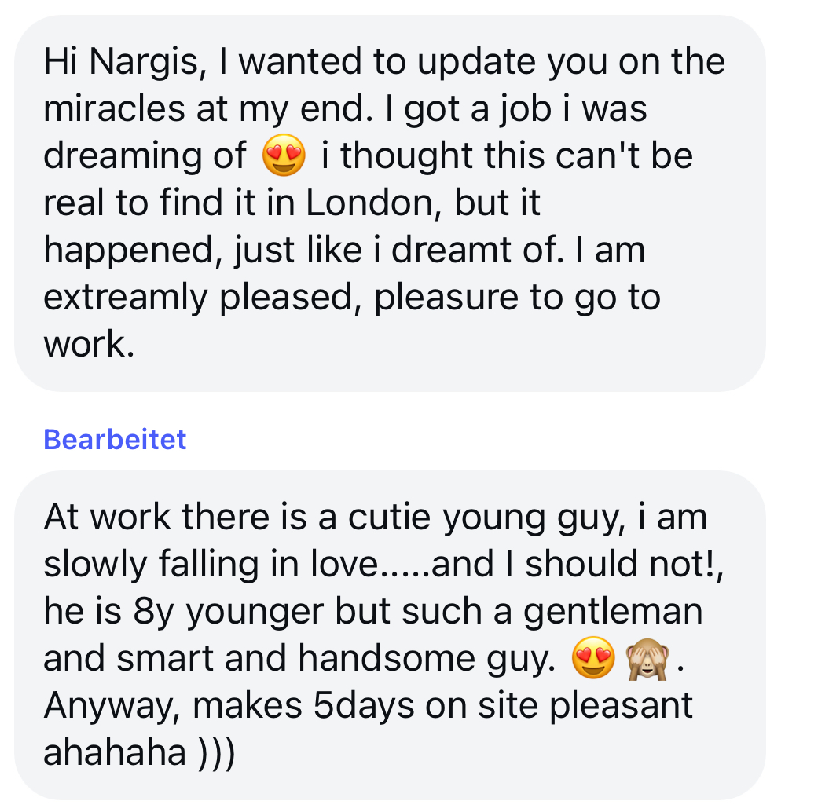Click the misspelled word 'extreamly'

tap(125, 299)
